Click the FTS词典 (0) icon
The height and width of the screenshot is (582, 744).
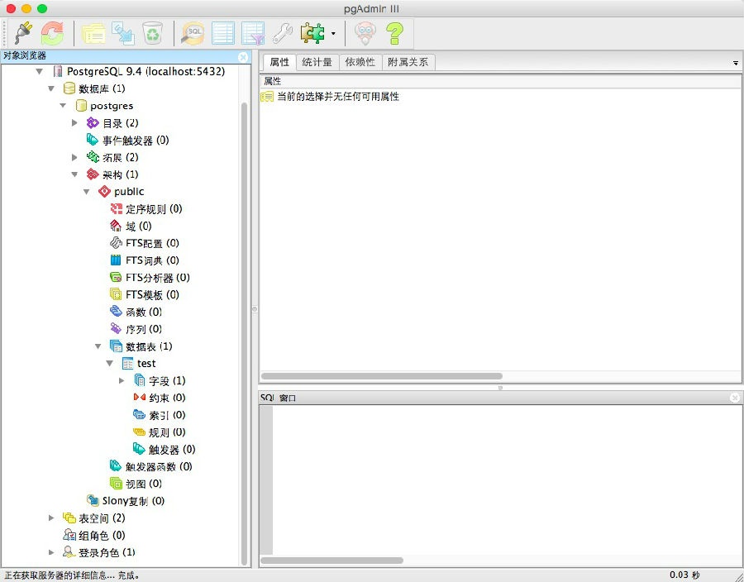click(116, 260)
